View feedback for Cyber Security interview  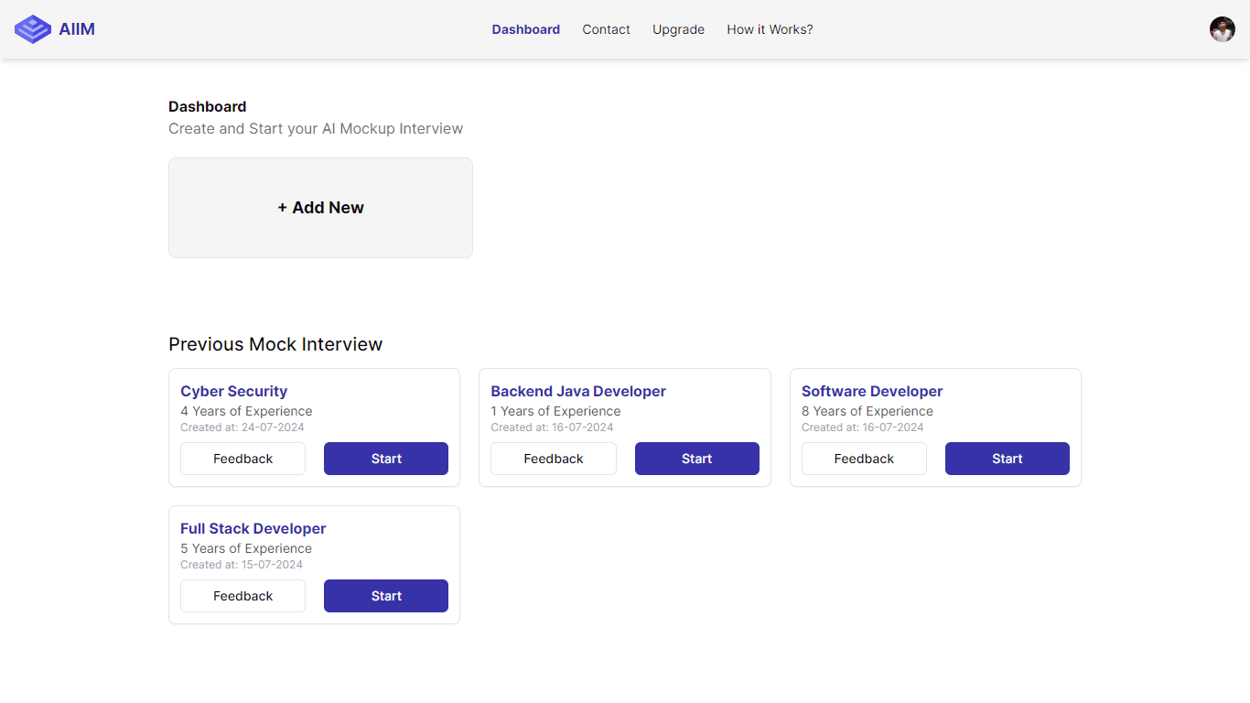(242, 459)
